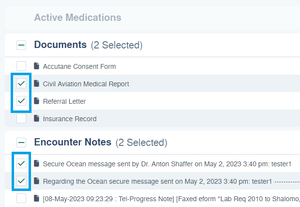
Task: Click the Secure Ocean message note icon
Action: [37, 163]
